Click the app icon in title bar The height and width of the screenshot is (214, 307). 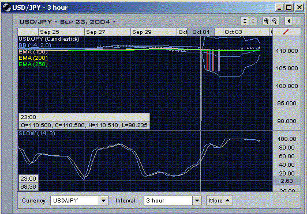6,7
